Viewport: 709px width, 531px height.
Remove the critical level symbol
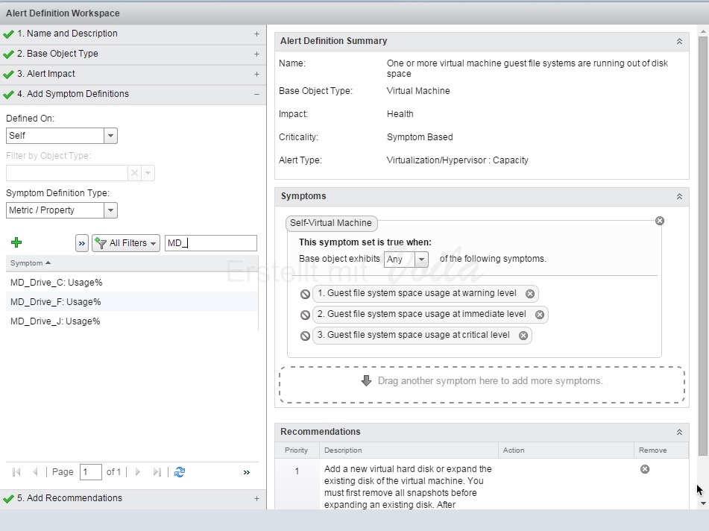click(x=523, y=336)
